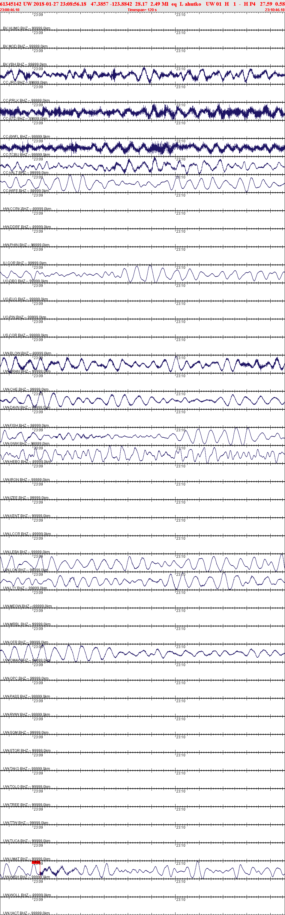
Task: Select the UO.PIN BHZ station label
Action: [24, 318]
